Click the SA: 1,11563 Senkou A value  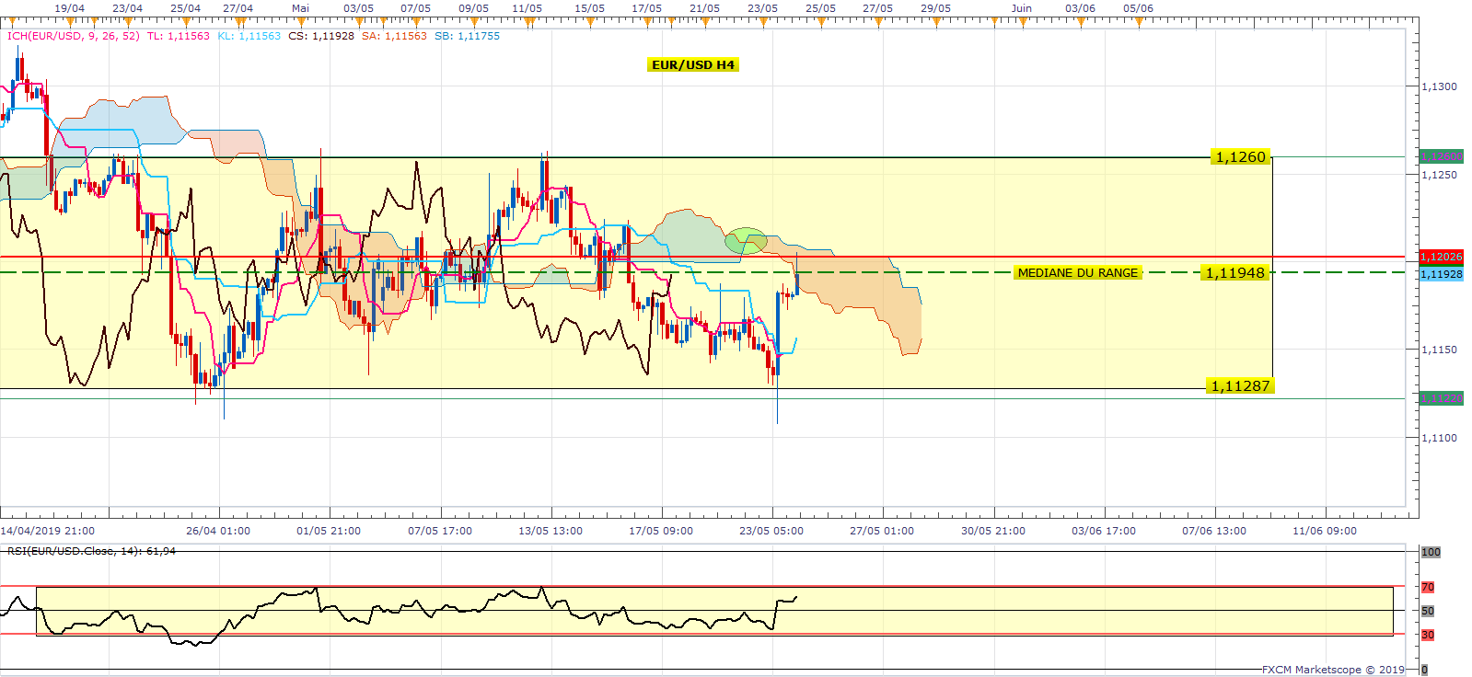pyautogui.click(x=394, y=36)
